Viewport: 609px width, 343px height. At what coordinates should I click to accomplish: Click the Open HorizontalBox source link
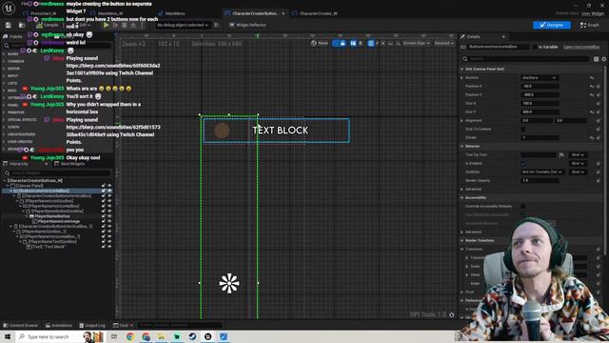(581, 47)
